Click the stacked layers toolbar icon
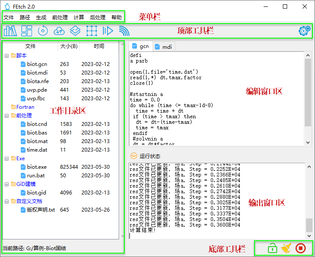Screen dimensions: 315x257 (75, 31)
